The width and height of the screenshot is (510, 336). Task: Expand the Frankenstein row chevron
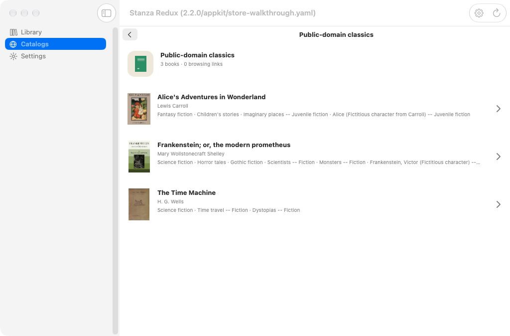(x=498, y=157)
